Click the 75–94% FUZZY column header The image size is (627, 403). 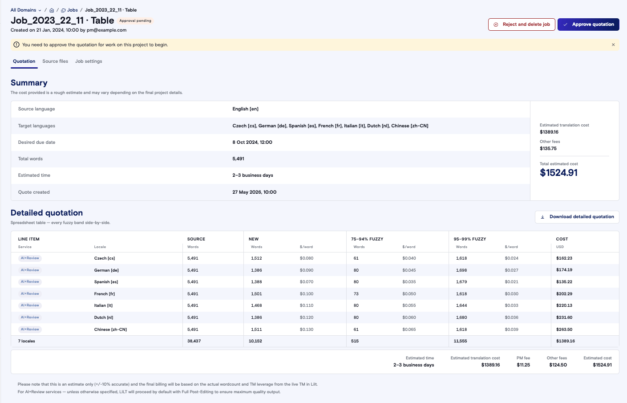pos(367,239)
